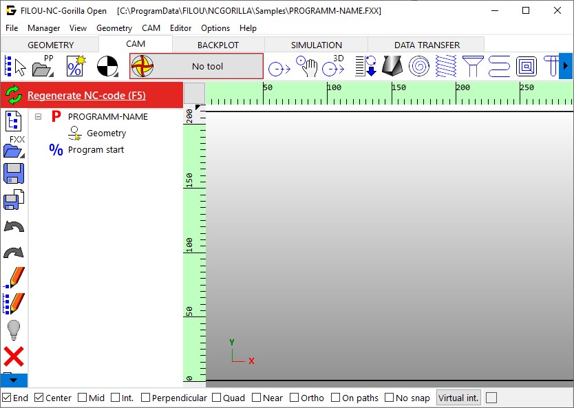Click the Save As copy icon
The width and height of the screenshot is (574, 408).
(14, 200)
